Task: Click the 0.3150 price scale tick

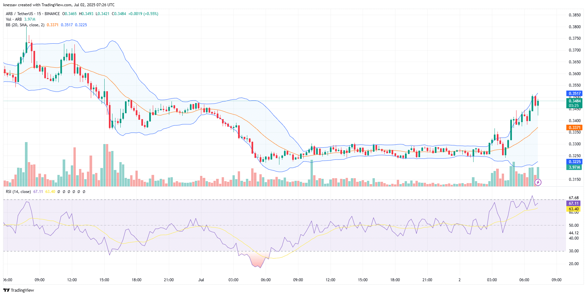Action: 575,180
